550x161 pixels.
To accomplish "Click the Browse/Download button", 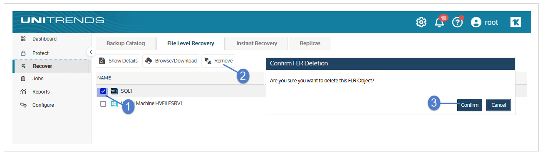I will [x=171, y=61].
